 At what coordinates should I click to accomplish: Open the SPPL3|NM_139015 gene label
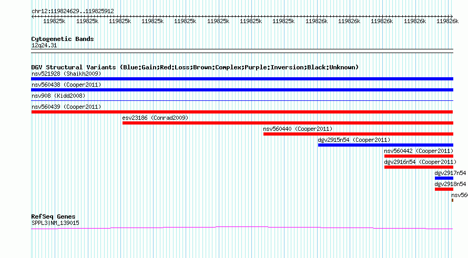coord(55,223)
